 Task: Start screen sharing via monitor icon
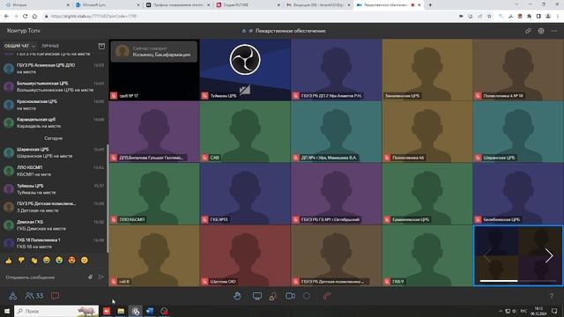pyautogui.click(x=256, y=296)
